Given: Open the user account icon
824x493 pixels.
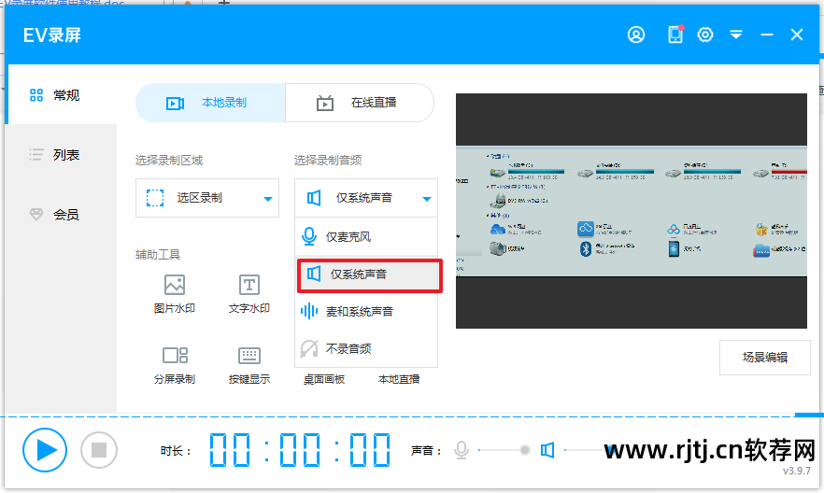Looking at the screenshot, I should point(636,35).
